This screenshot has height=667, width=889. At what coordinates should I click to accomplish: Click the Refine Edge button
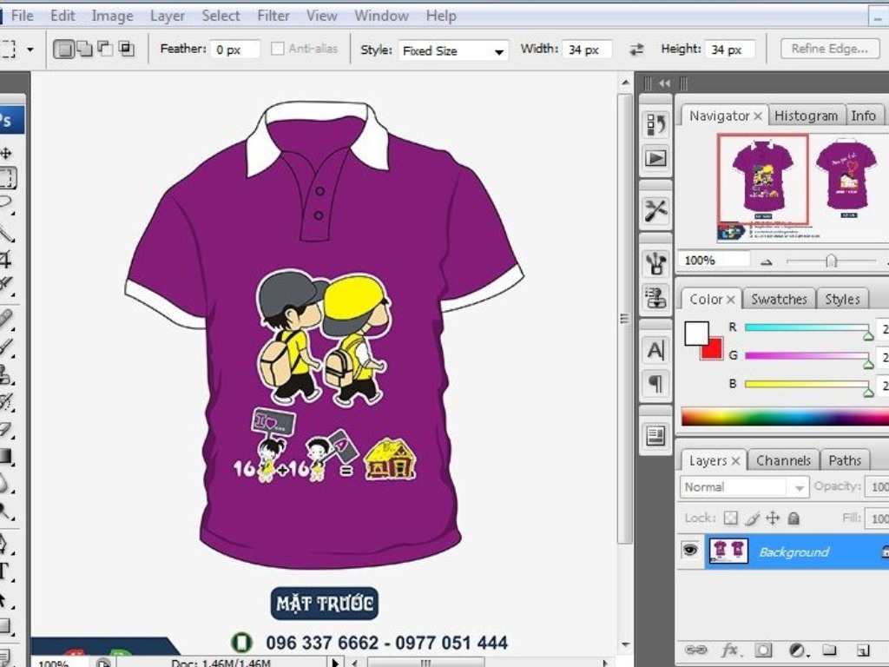pos(829,49)
